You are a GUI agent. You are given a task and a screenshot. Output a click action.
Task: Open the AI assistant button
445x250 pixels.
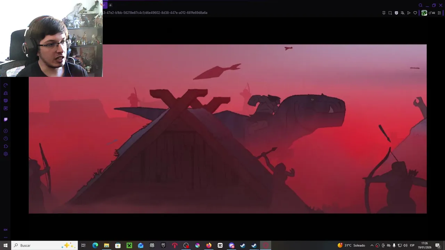[432, 13]
